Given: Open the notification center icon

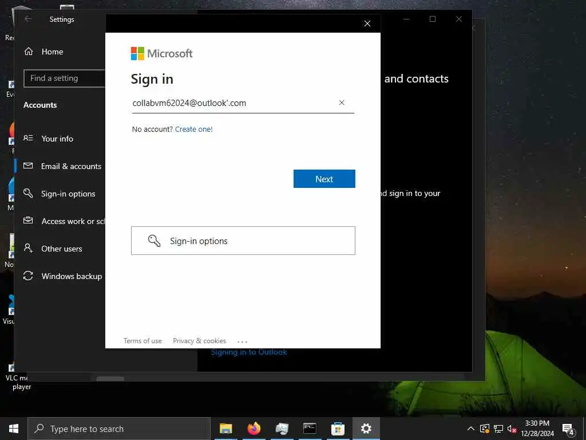Looking at the screenshot, I should [x=568, y=429].
